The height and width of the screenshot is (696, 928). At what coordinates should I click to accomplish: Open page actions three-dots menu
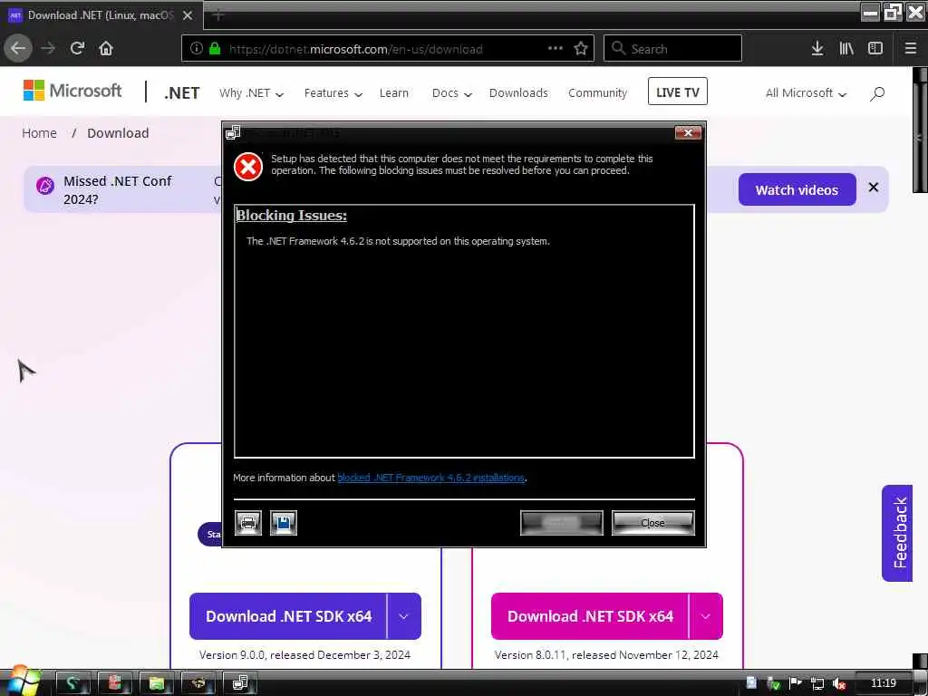(556, 48)
